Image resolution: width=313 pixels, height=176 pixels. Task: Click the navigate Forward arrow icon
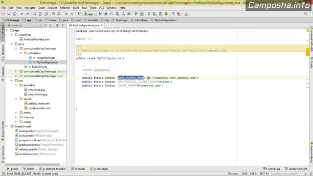[72, 14]
